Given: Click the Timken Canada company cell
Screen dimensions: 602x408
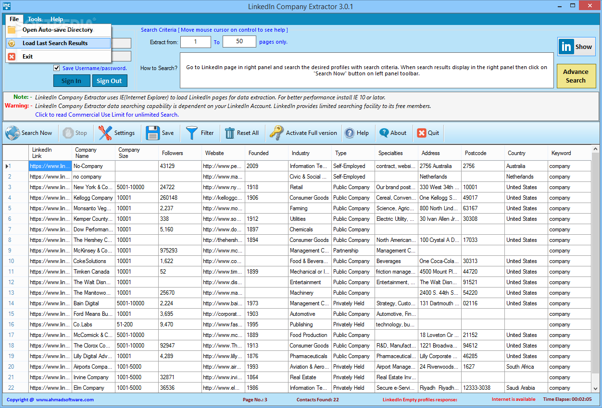Looking at the screenshot, I should (94, 272).
